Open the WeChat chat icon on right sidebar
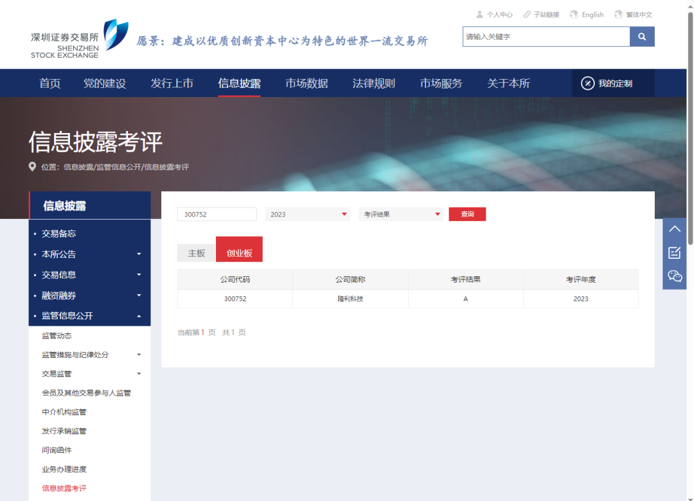694x501 pixels. point(674,276)
